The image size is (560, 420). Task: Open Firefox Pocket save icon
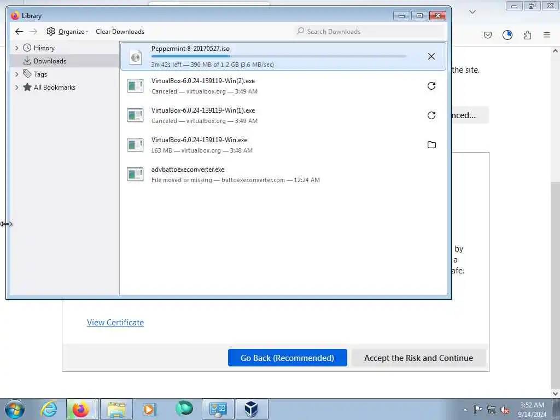[x=487, y=35]
